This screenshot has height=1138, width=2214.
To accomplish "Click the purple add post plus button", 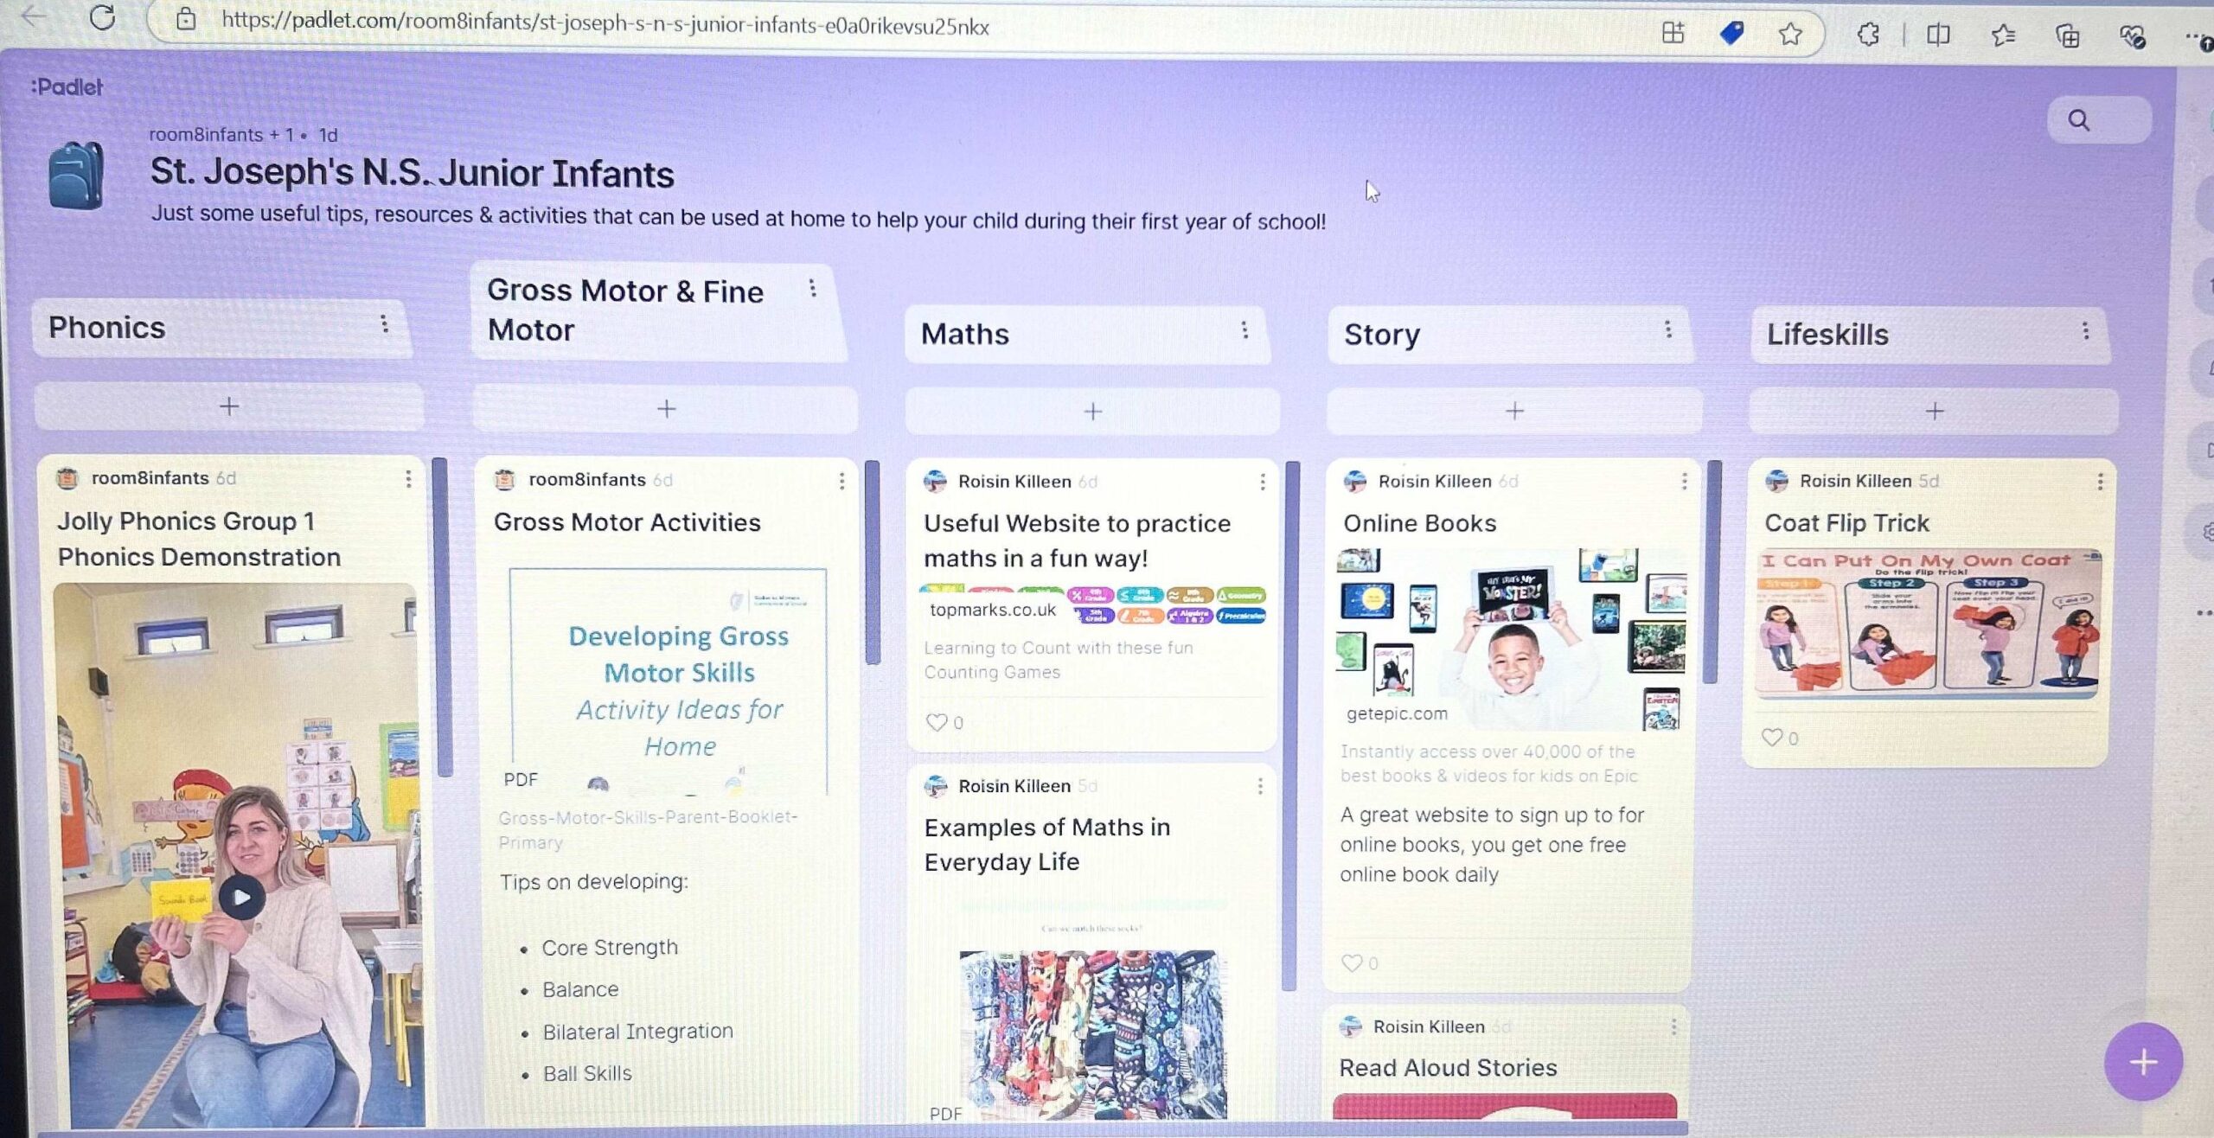I will [2142, 1062].
